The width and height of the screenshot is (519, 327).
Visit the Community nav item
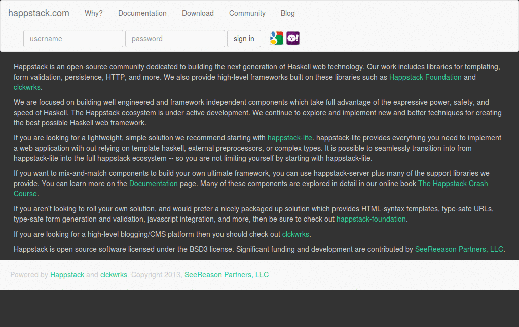[247, 13]
